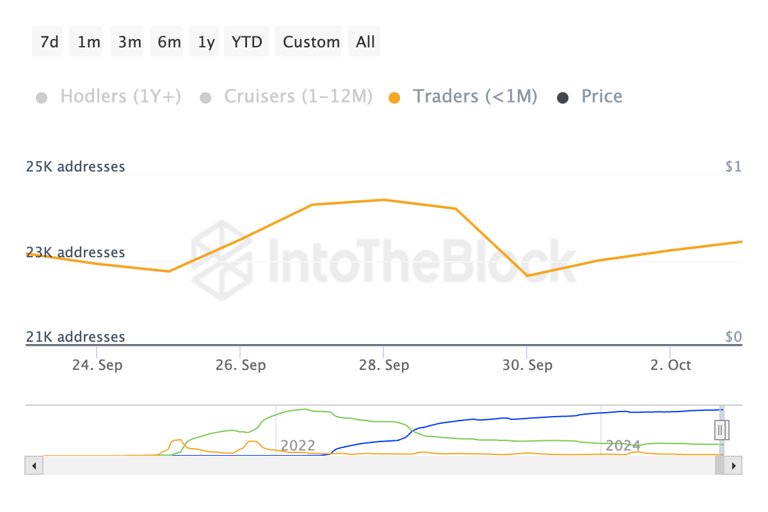
Task: Click the dark Price legend dot
Action: pyautogui.click(x=563, y=98)
